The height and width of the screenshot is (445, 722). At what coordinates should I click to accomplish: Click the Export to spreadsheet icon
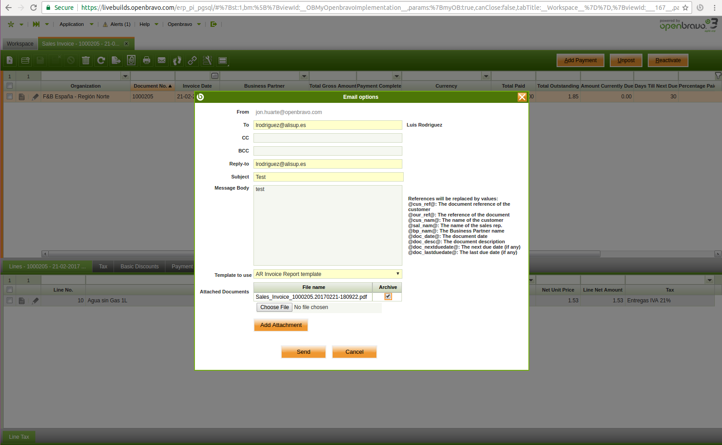(x=116, y=60)
